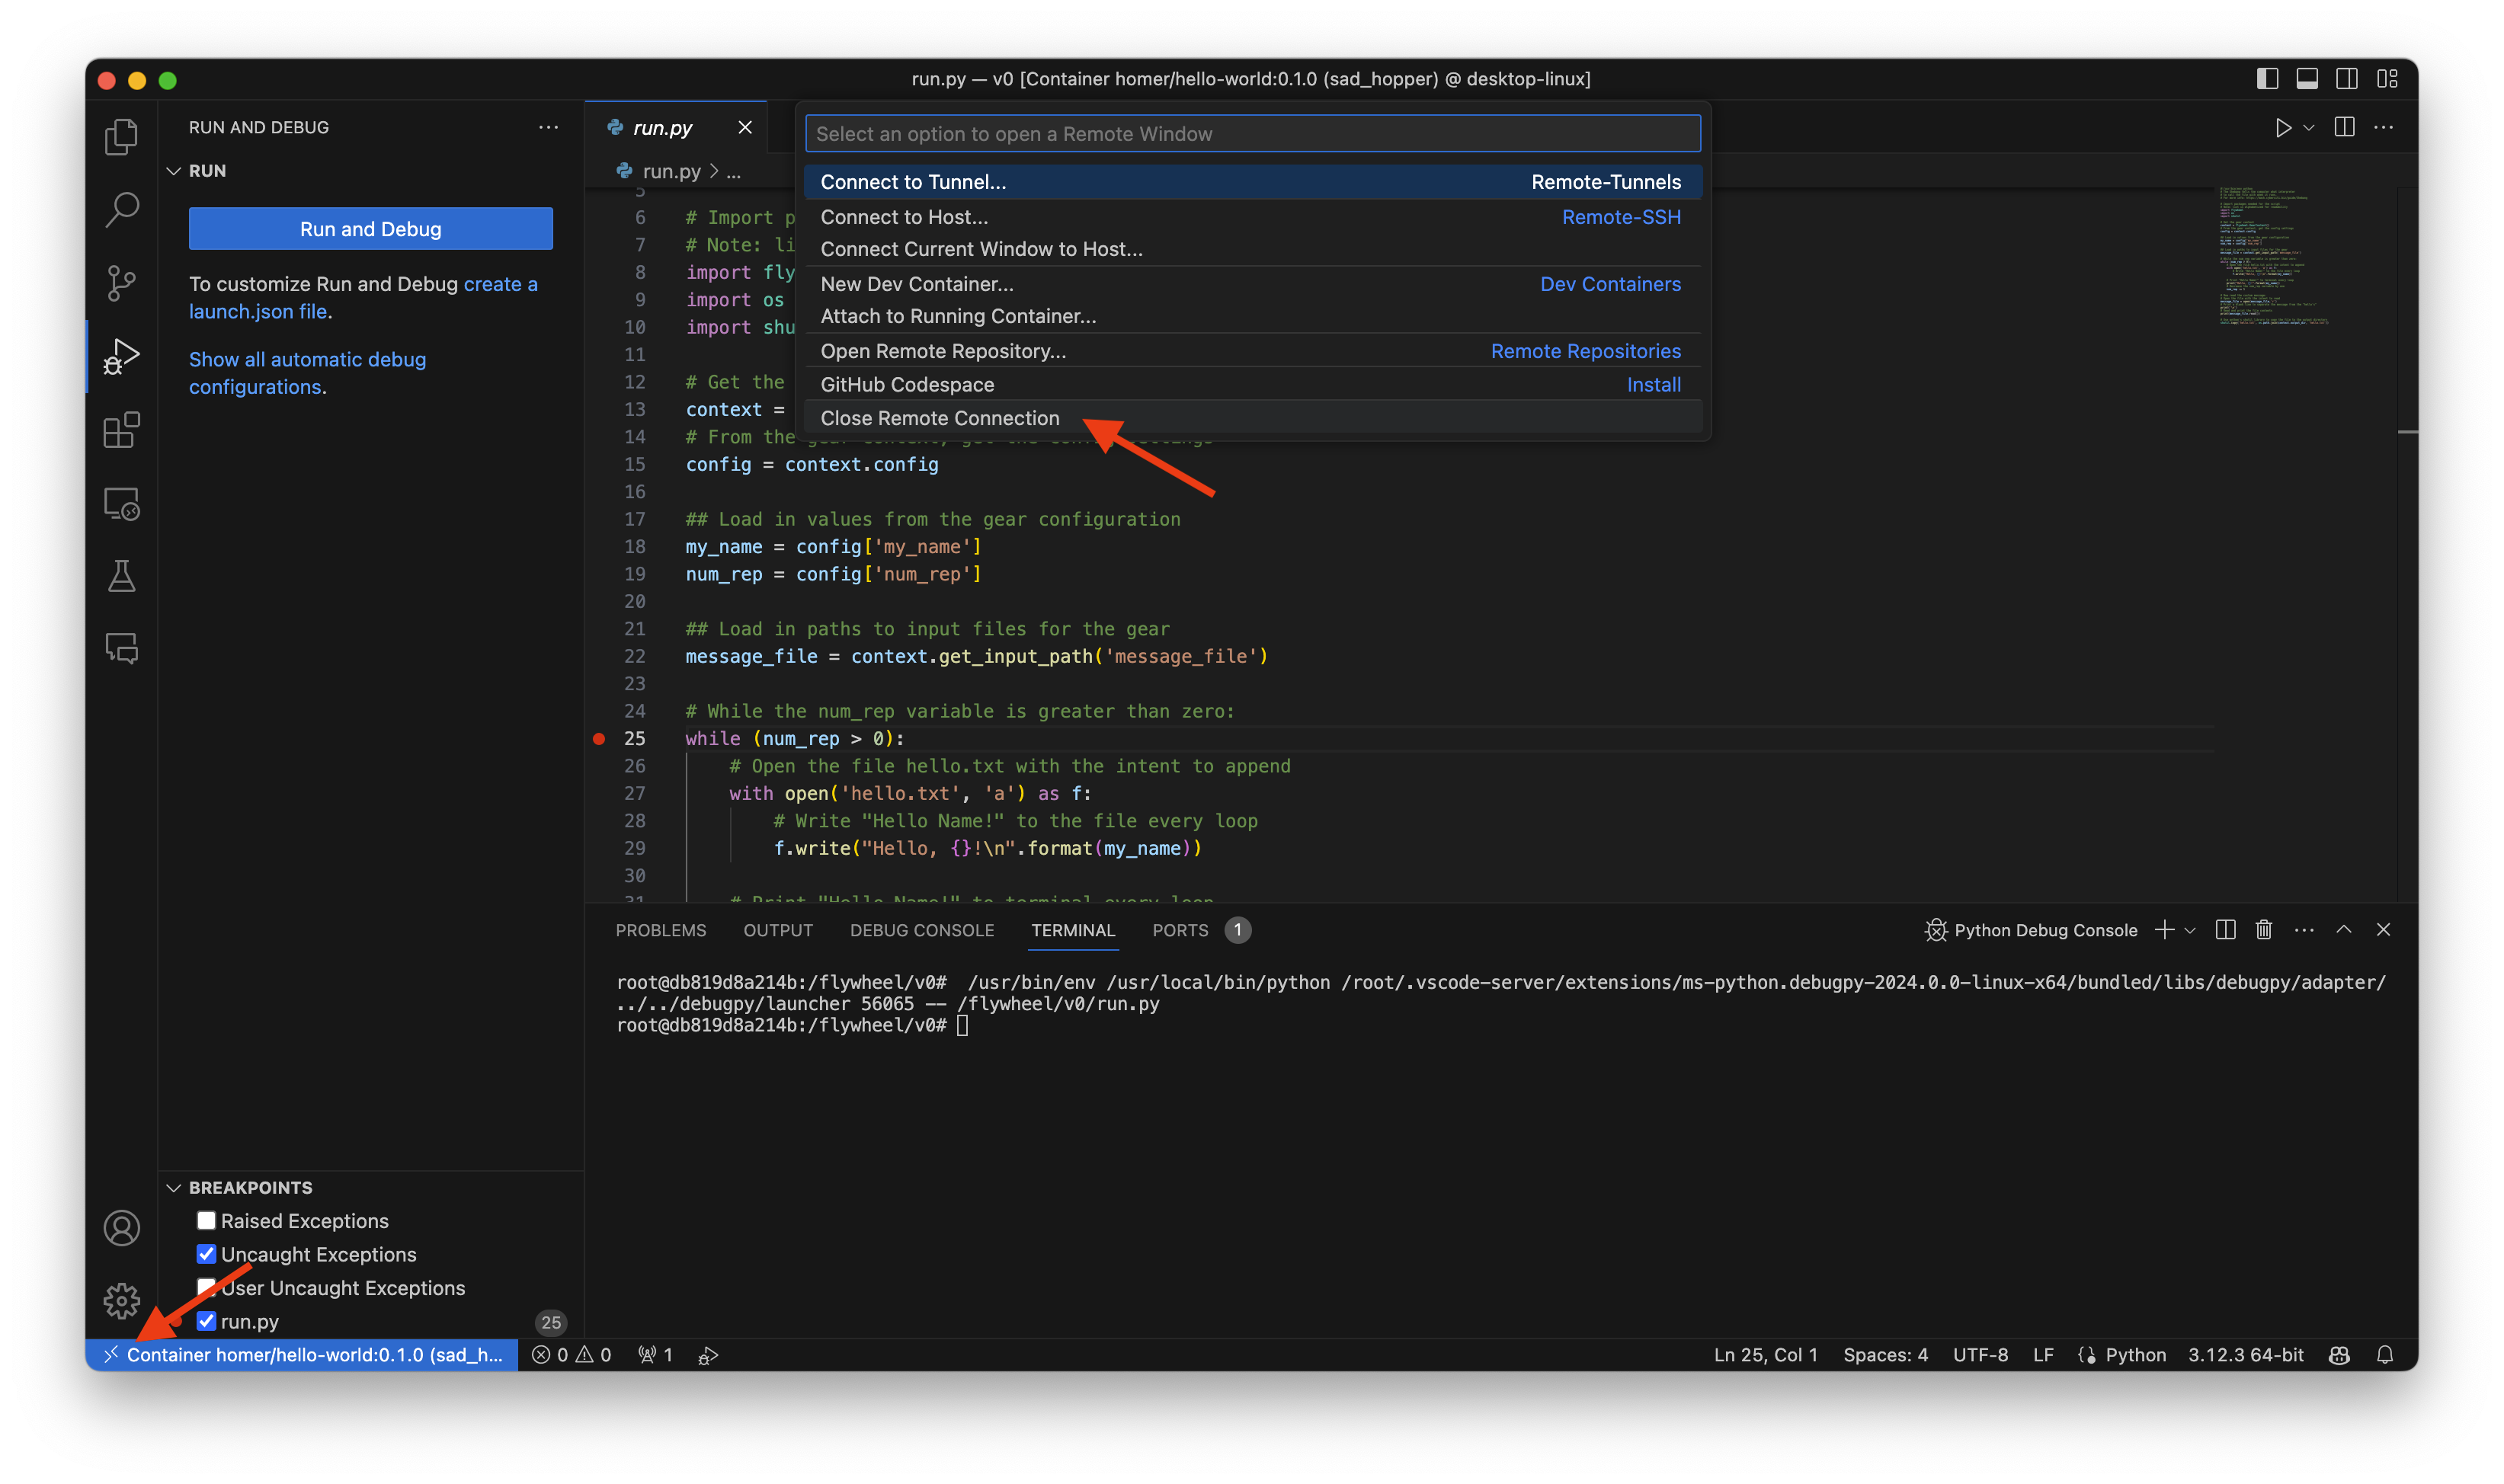Select Connect to Host... option
2504x1484 pixels.
click(1252, 217)
